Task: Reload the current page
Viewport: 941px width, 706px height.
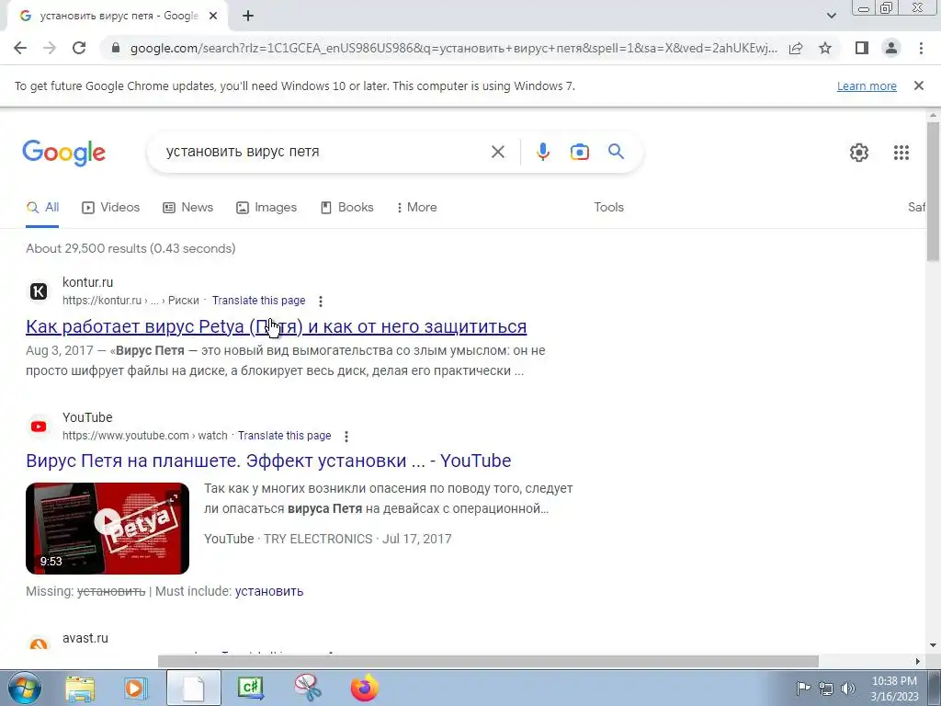Action: pyautogui.click(x=79, y=48)
